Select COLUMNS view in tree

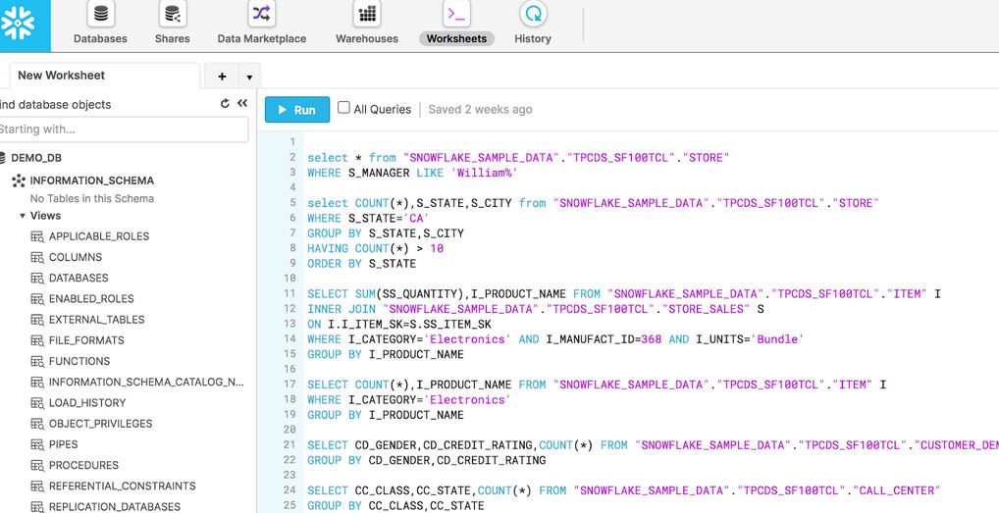click(76, 257)
